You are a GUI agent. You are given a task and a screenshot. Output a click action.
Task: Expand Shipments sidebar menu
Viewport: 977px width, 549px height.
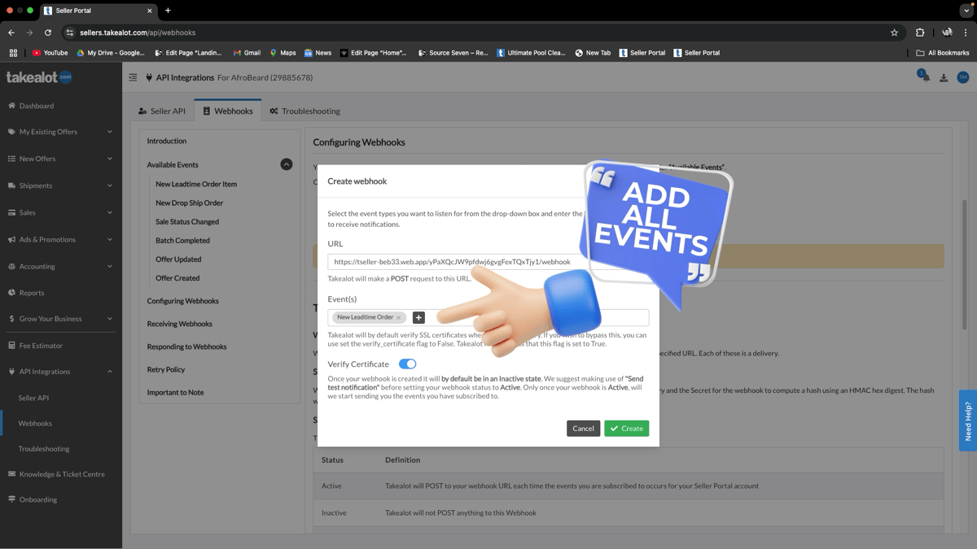click(x=61, y=185)
